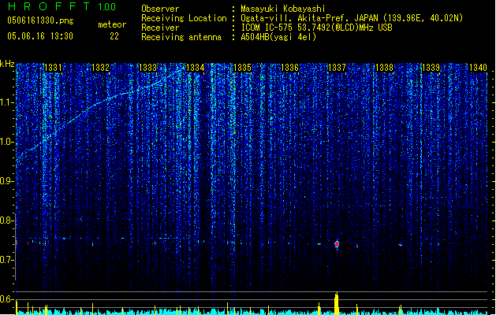Viewport: 496px width, 315px height.
Task: Click the 1332 time marker
Action: 100,68
